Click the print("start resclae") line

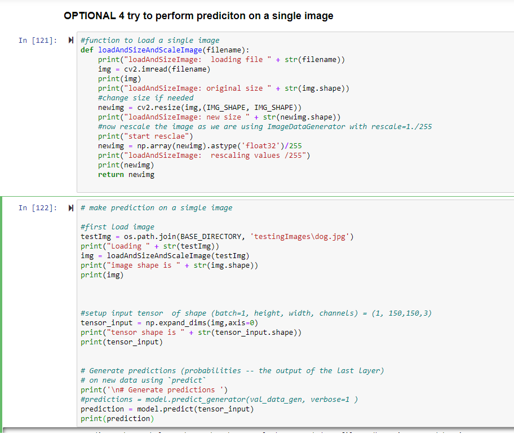point(145,136)
